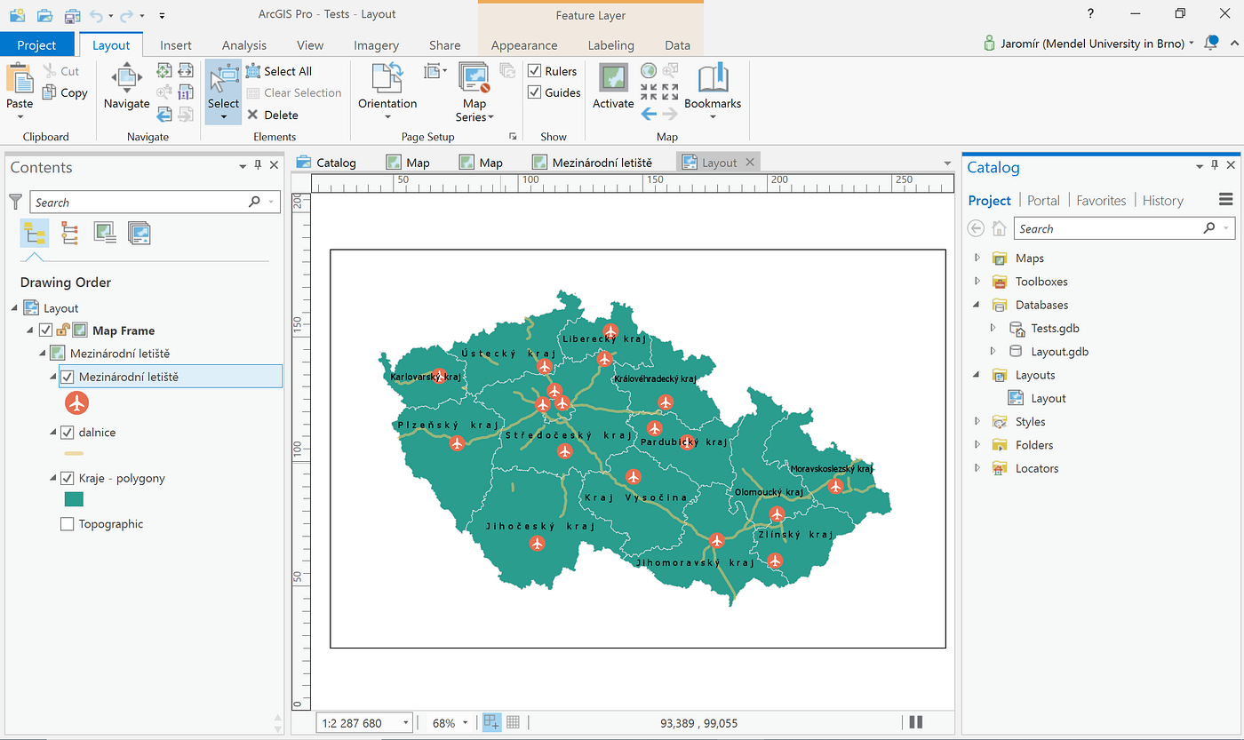This screenshot has height=740, width=1244.
Task: Uncheck the dalnice layer visibility
Action: point(67,432)
